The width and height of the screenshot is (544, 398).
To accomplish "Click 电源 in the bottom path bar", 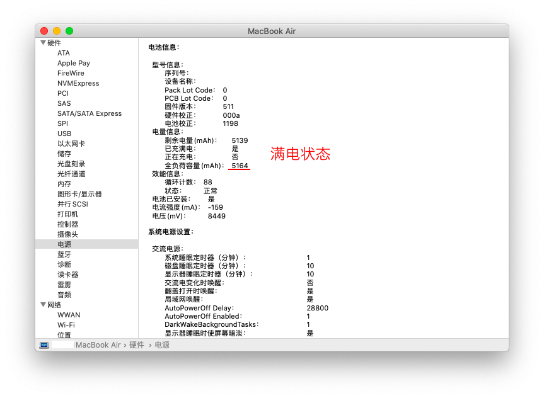I will [x=161, y=345].
